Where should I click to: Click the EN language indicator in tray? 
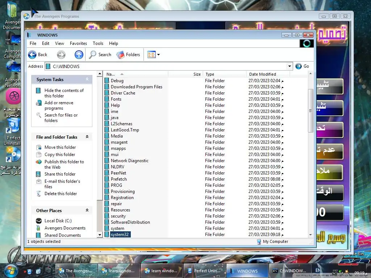point(318,270)
